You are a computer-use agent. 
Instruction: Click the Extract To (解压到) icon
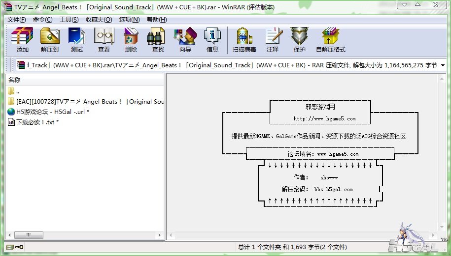[50, 40]
